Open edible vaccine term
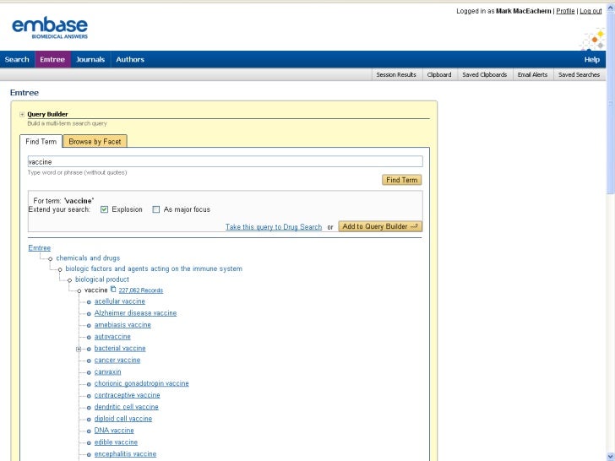This screenshot has width=615, height=461. (116, 442)
